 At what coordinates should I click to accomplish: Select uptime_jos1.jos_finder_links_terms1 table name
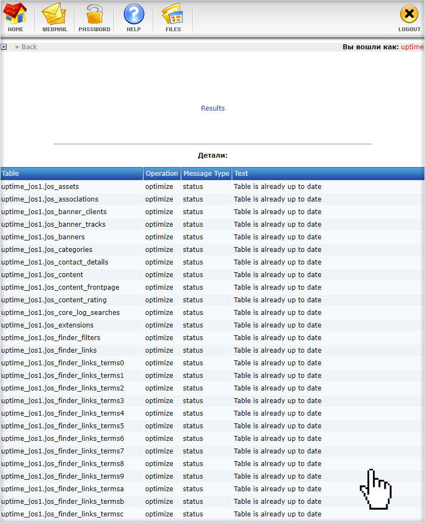tap(62, 376)
